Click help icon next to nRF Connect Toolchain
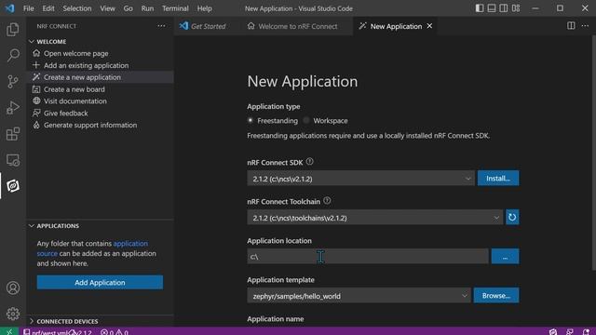The height and width of the screenshot is (335, 596). (327, 201)
